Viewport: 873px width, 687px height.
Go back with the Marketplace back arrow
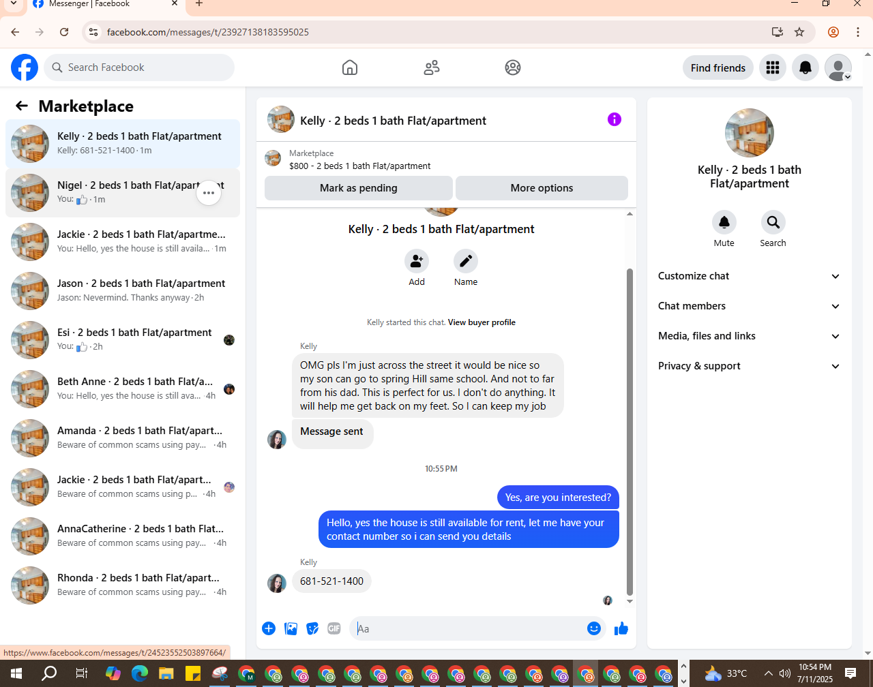[22, 106]
